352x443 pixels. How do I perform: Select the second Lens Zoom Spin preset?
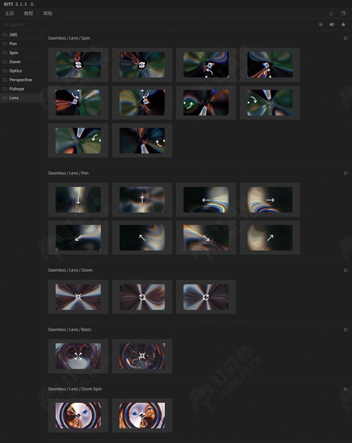pos(142,416)
